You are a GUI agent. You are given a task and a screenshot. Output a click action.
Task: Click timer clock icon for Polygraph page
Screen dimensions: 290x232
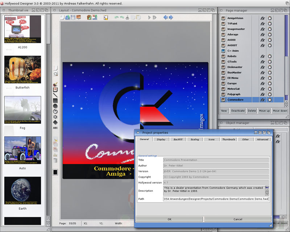click(270, 94)
